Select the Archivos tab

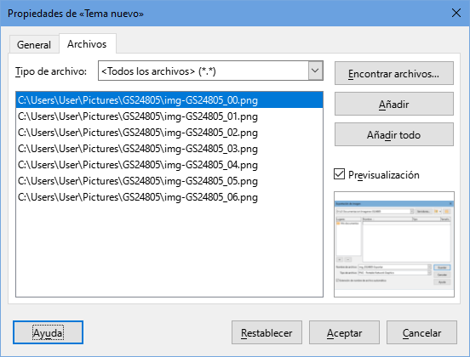[x=87, y=43]
